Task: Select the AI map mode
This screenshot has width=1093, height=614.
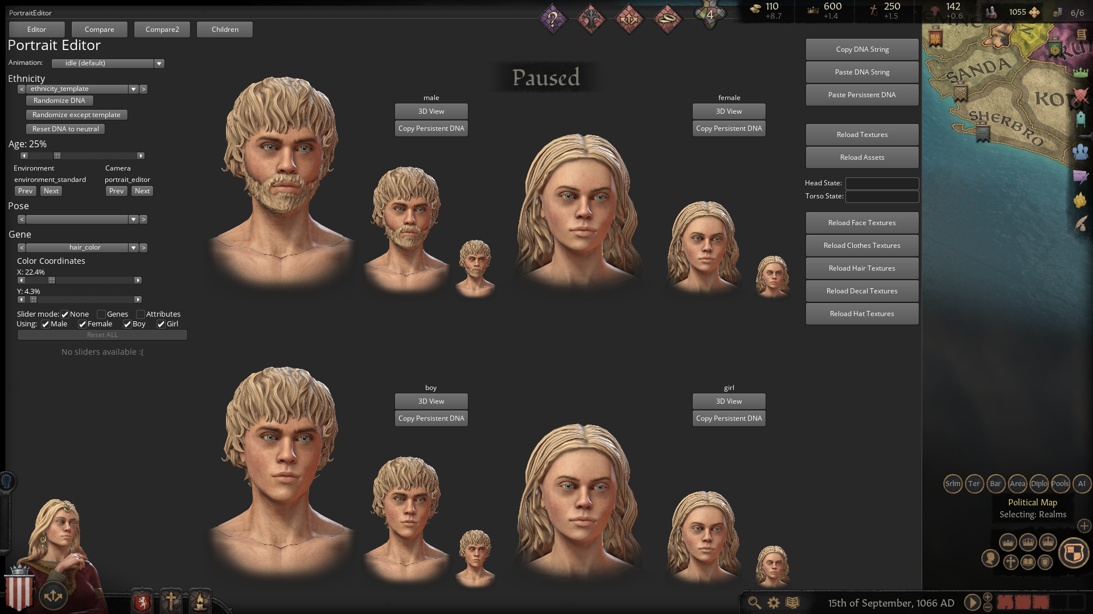Action: pos(1082,484)
